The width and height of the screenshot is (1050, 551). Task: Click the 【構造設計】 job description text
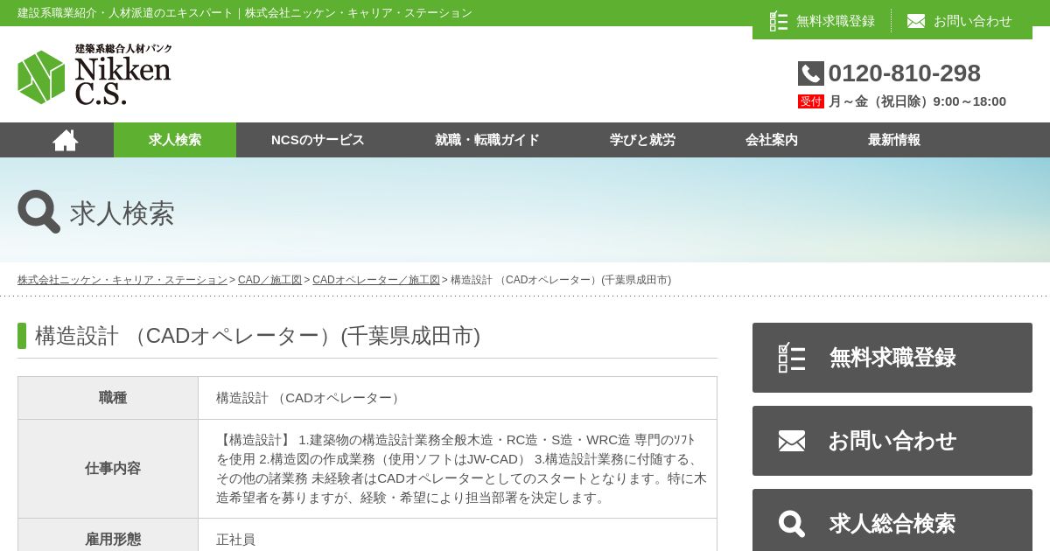pyautogui.click(x=461, y=469)
